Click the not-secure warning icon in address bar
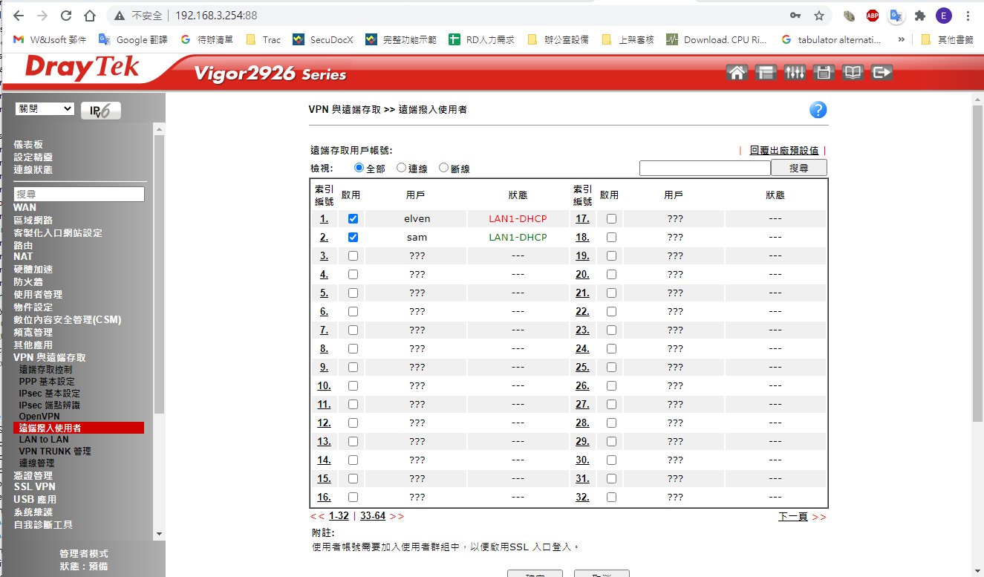Viewport: 984px width, 577px height. (x=120, y=16)
